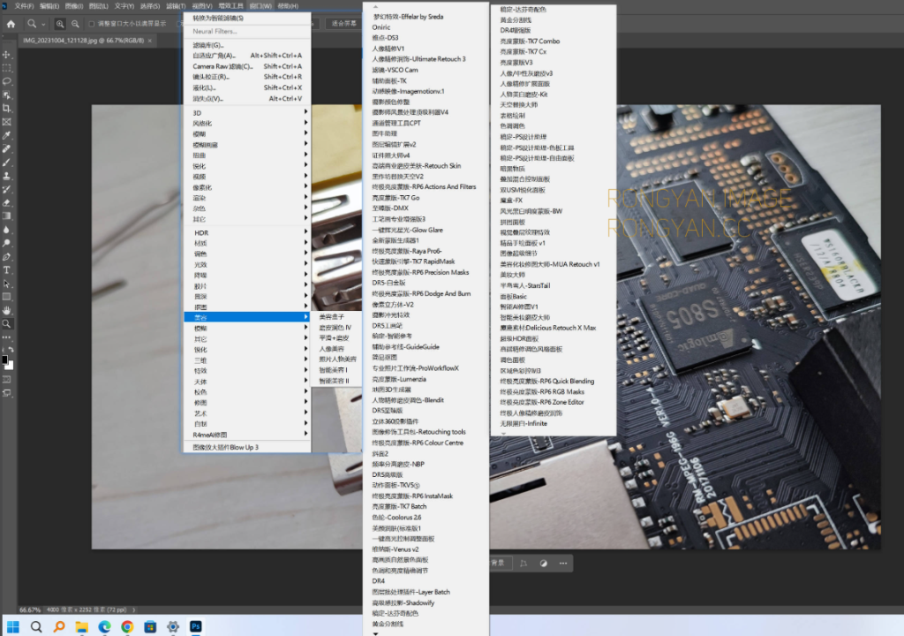Open the dropdown arrow beside the Zoom tool

(x=42, y=24)
